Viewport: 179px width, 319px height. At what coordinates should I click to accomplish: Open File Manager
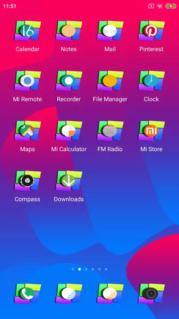pyautogui.click(x=110, y=81)
